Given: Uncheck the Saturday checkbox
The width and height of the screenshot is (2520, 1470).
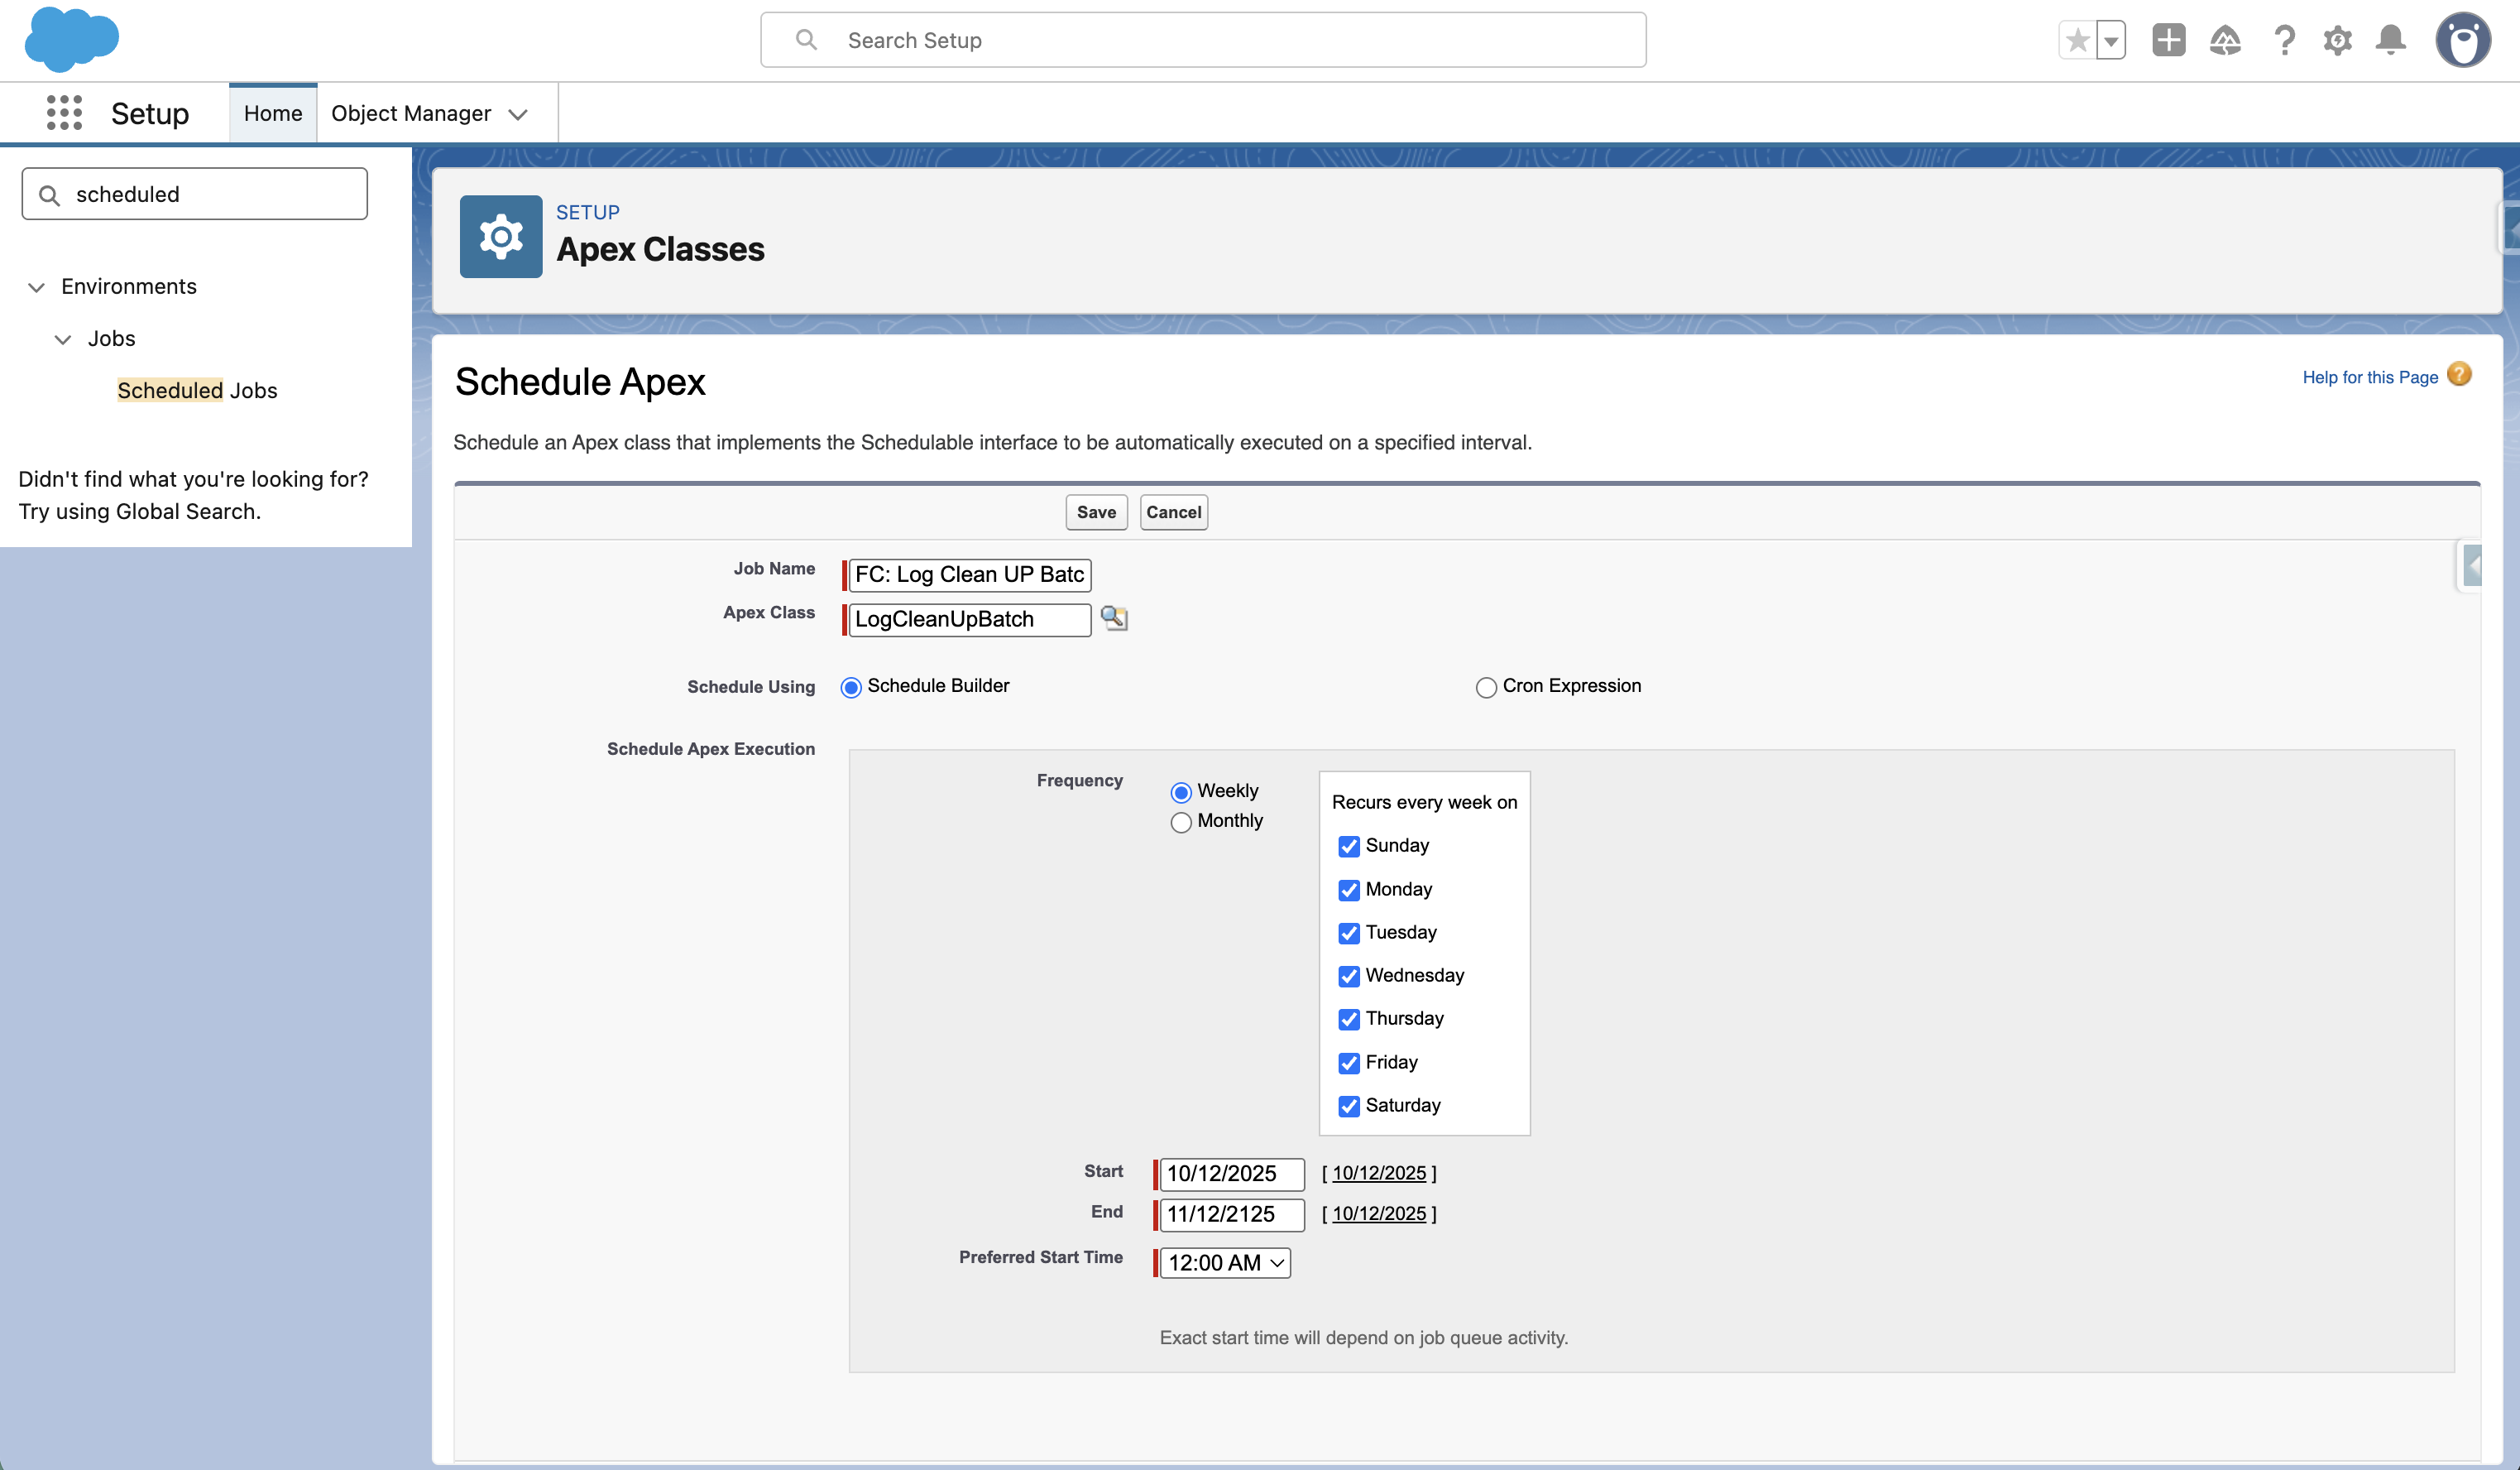Looking at the screenshot, I should (1348, 1107).
